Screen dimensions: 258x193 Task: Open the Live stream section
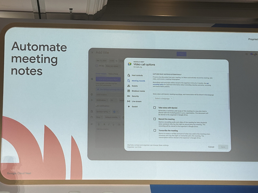tap(136, 101)
